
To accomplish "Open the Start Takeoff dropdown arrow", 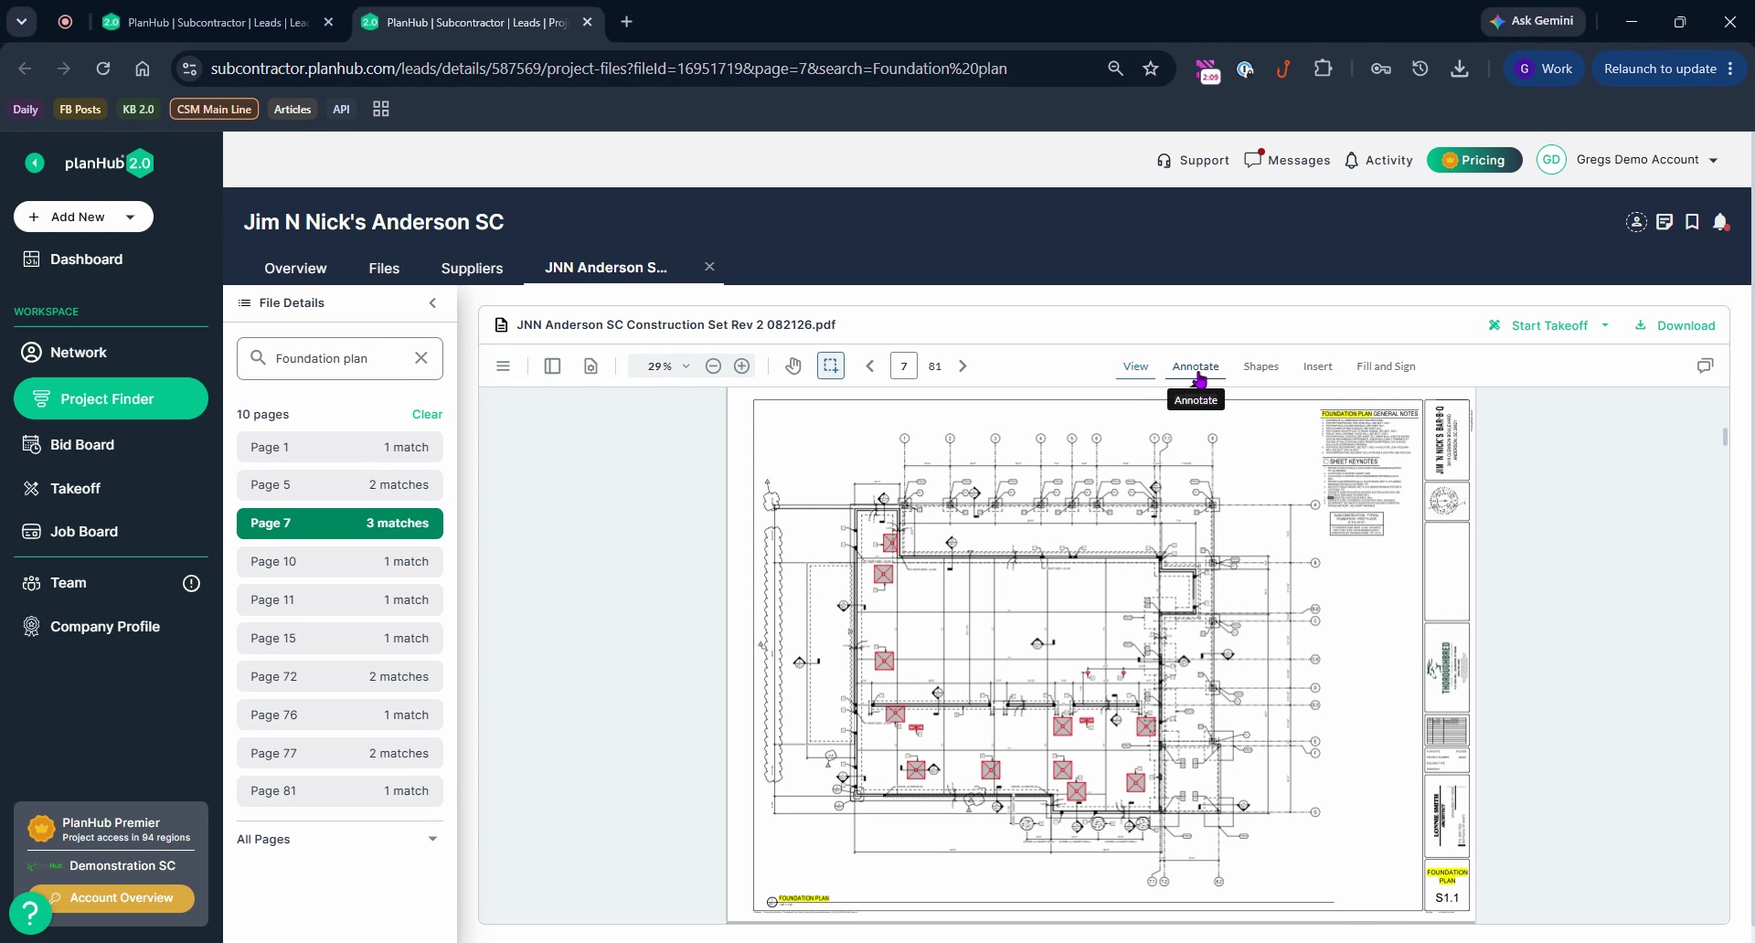I will click(x=1605, y=325).
